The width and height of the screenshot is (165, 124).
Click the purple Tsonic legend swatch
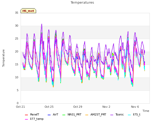pos(112,115)
